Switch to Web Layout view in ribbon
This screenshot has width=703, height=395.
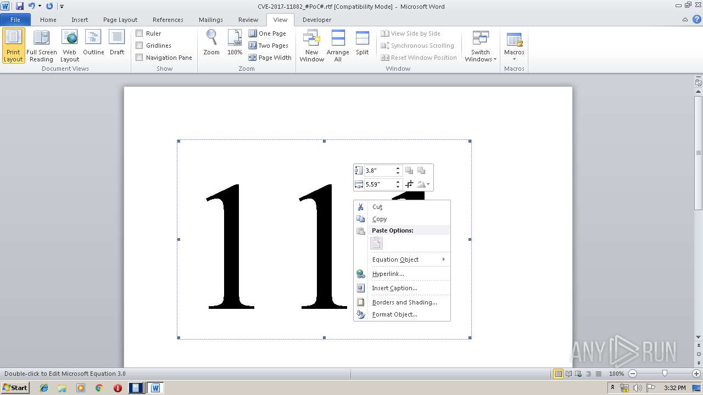click(70, 46)
